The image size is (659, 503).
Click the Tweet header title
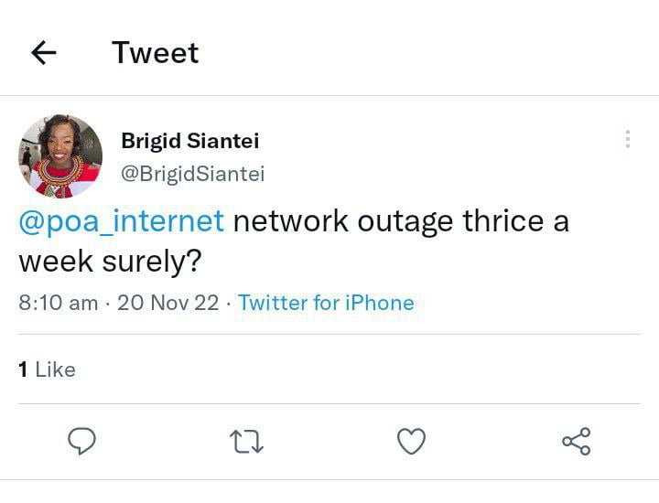[x=155, y=53]
